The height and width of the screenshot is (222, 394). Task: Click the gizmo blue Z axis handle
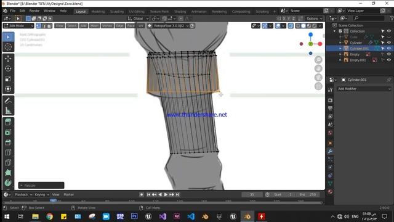(310, 35)
